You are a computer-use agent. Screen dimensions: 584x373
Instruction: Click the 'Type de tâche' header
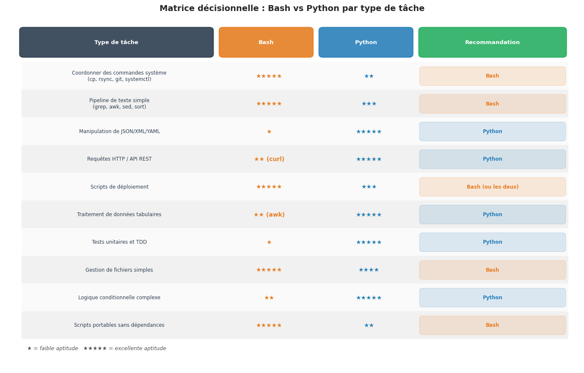click(116, 42)
